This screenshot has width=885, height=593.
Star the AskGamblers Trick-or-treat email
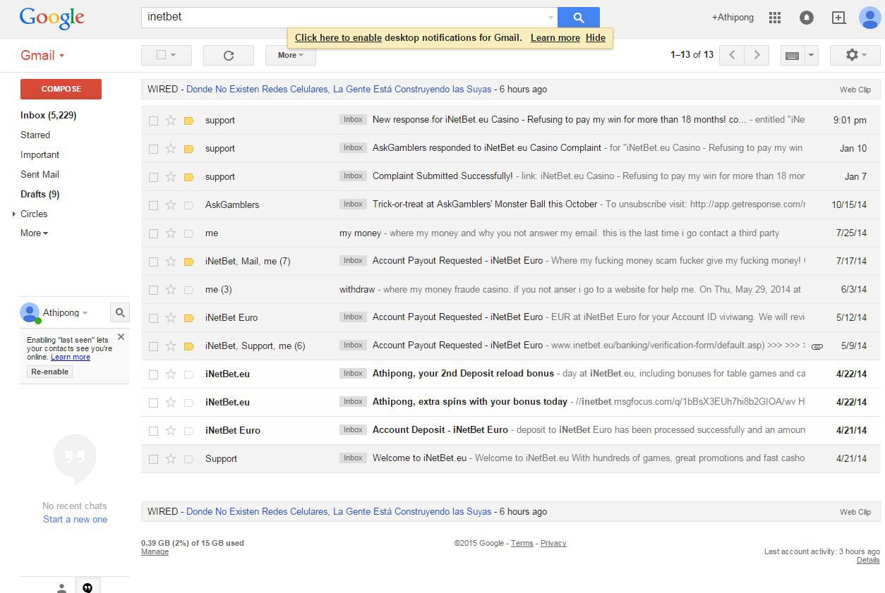171,204
